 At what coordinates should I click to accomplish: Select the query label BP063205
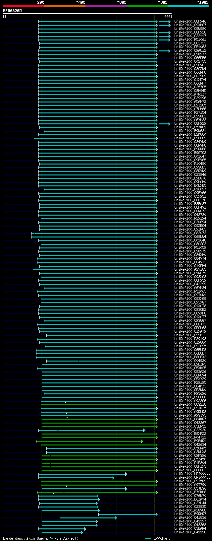point(13,11)
